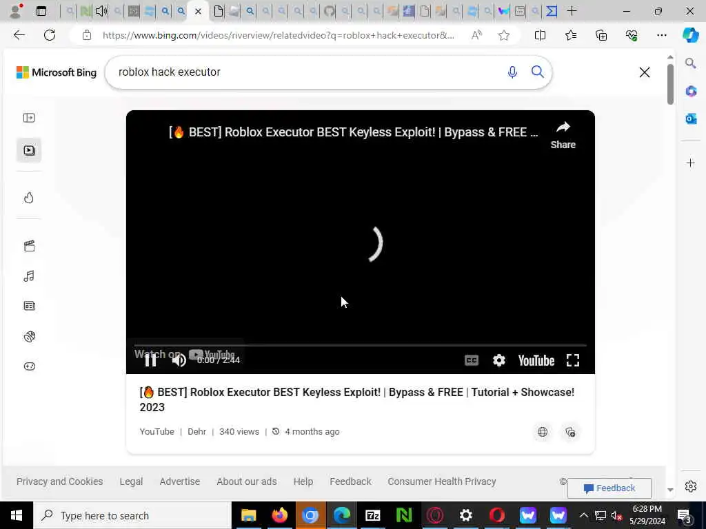This screenshot has height=529, width=706.
Task: Open video settings gear
Action: (499, 360)
